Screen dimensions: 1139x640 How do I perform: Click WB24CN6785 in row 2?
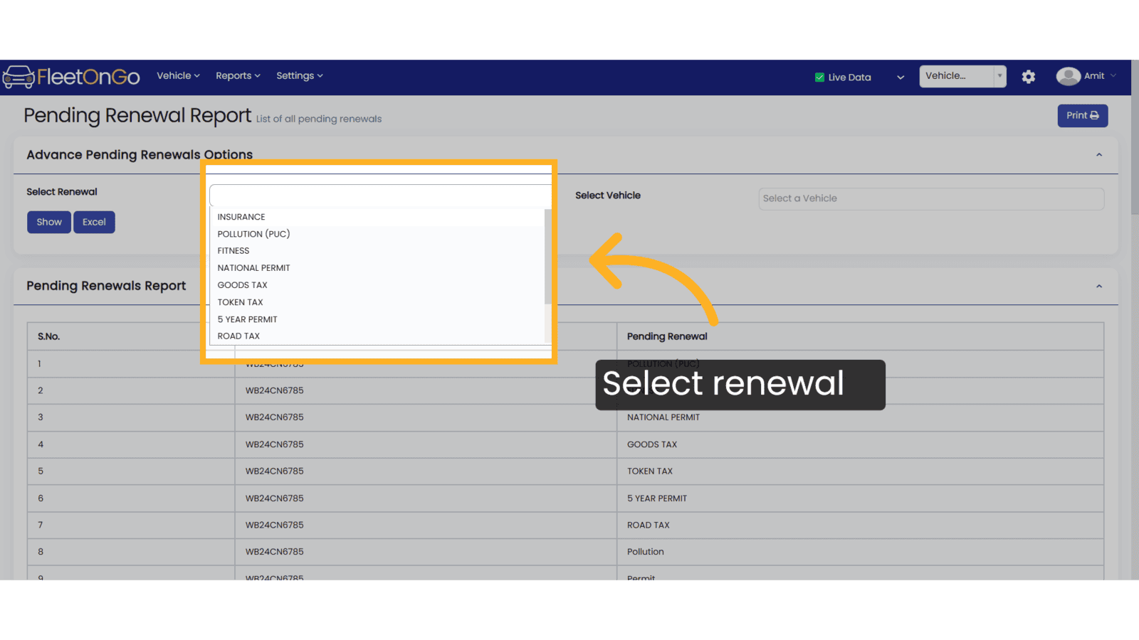pos(275,390)
